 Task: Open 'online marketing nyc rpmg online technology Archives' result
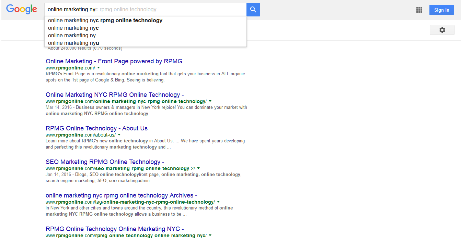click(x=121, y=195)
